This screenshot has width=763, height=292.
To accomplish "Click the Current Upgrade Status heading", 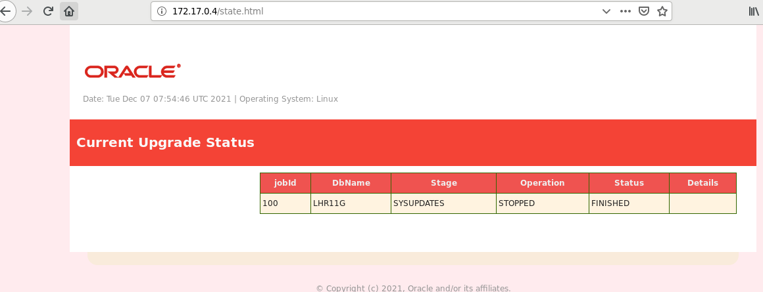I will pyautogui.click(x=166, y=142).
